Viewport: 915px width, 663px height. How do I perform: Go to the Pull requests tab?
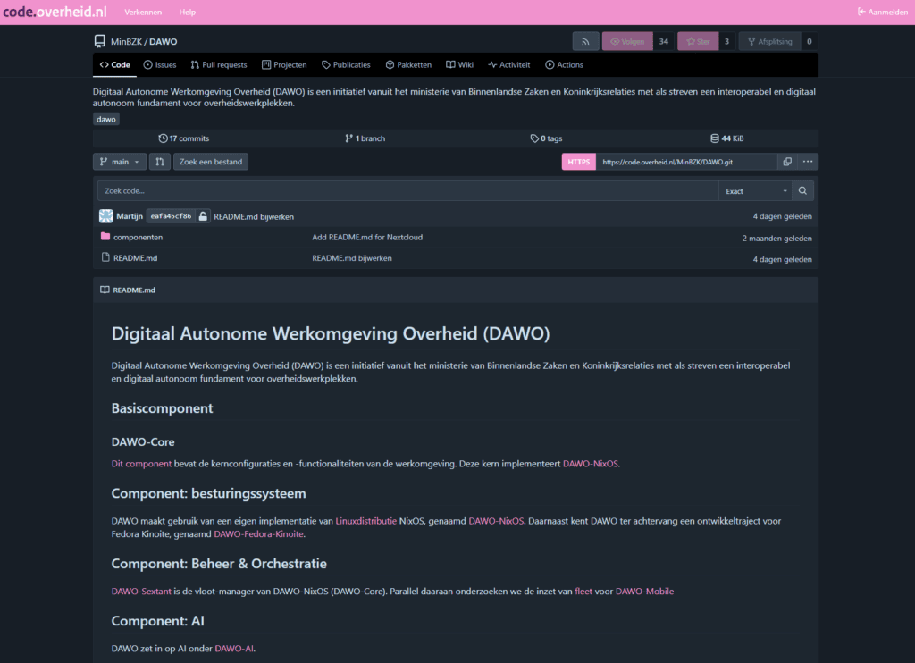pos(219,65)
